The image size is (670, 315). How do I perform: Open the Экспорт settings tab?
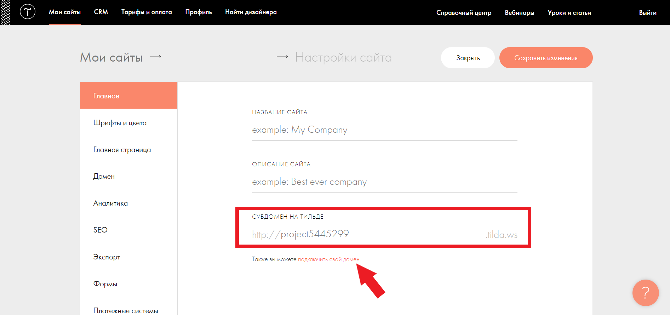point(128,257)
